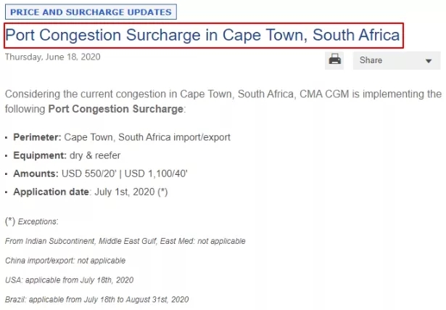The height and width of the screenshot is (310, 446).
Task: Click the (*) Exceptions label
Action: 32,221
